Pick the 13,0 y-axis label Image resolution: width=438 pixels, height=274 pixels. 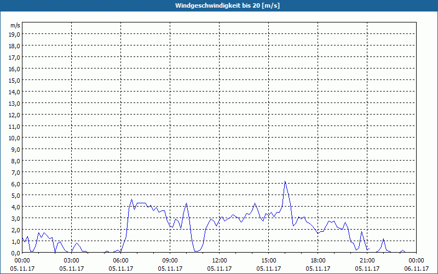(x=15, y=104)
